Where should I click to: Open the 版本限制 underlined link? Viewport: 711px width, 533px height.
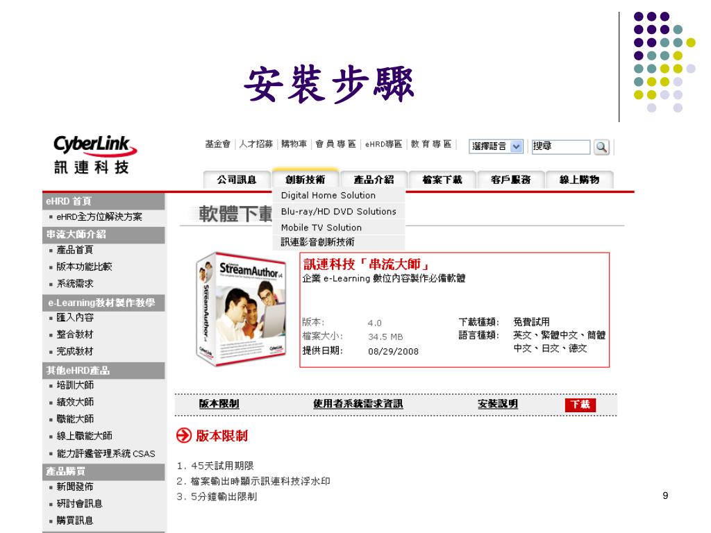pos(219,404)
